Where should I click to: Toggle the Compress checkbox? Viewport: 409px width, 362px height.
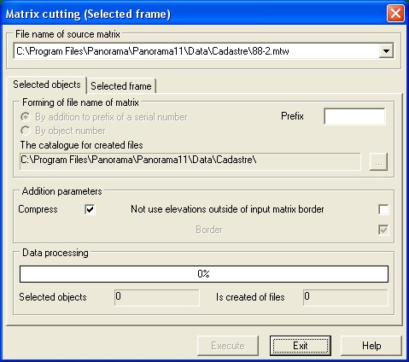[90, 209]
